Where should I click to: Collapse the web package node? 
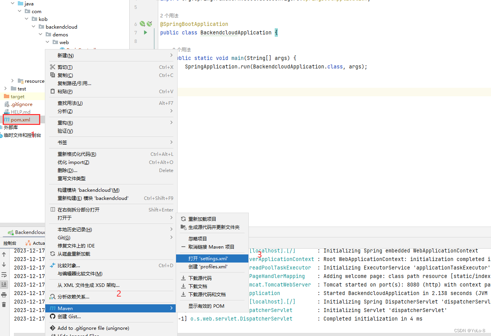pyautogui.click(x=47, y=42)
